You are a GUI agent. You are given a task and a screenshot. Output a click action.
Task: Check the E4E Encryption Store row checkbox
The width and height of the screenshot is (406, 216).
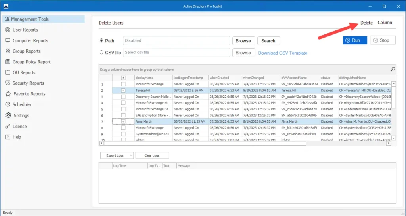coord(123,115)
